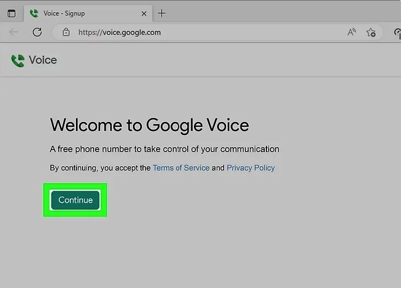Click the free phone number description text
The image size is (401, 288).
pos(164,149)
